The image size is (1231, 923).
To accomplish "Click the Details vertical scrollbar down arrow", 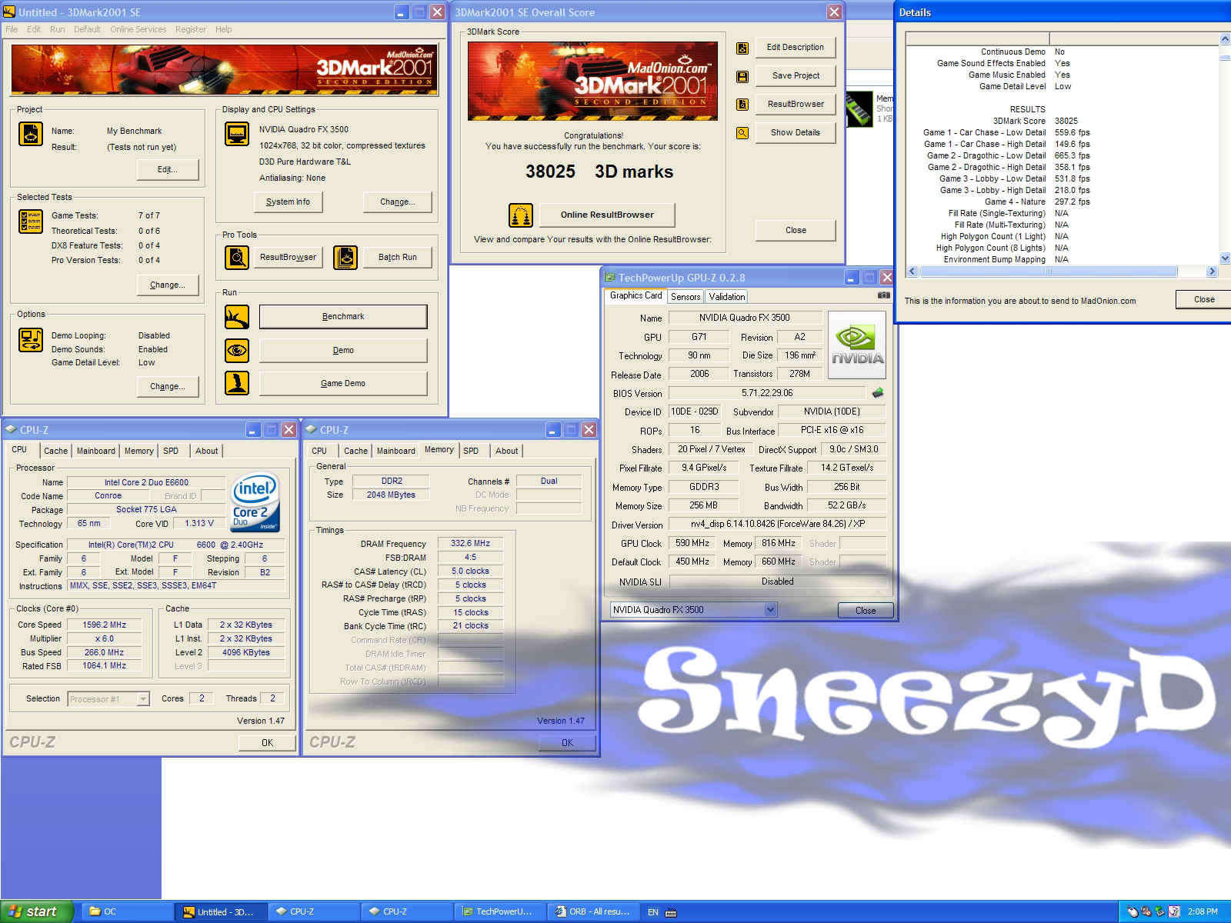I will [1225, 259].
